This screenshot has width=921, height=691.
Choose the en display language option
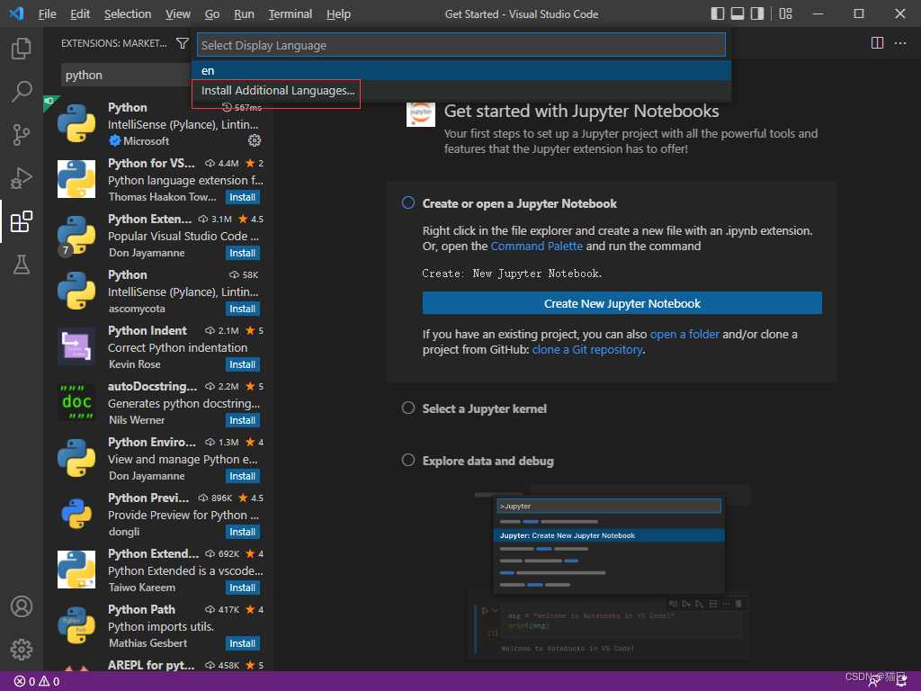pyautogui.click(x=461, y=70)
